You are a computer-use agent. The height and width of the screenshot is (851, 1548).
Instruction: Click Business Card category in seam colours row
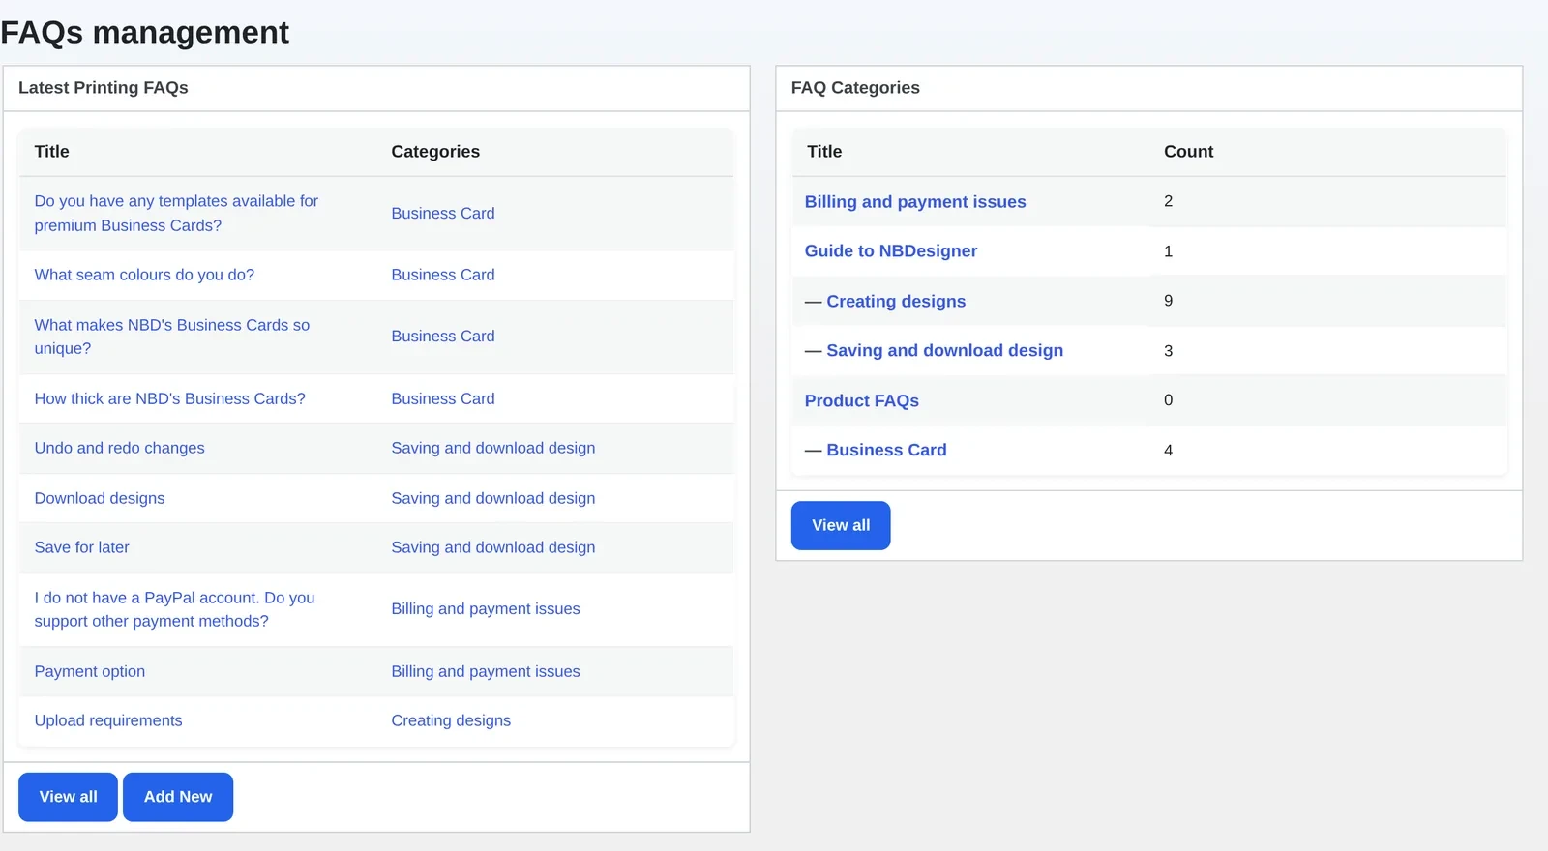(x=443, y=275)
